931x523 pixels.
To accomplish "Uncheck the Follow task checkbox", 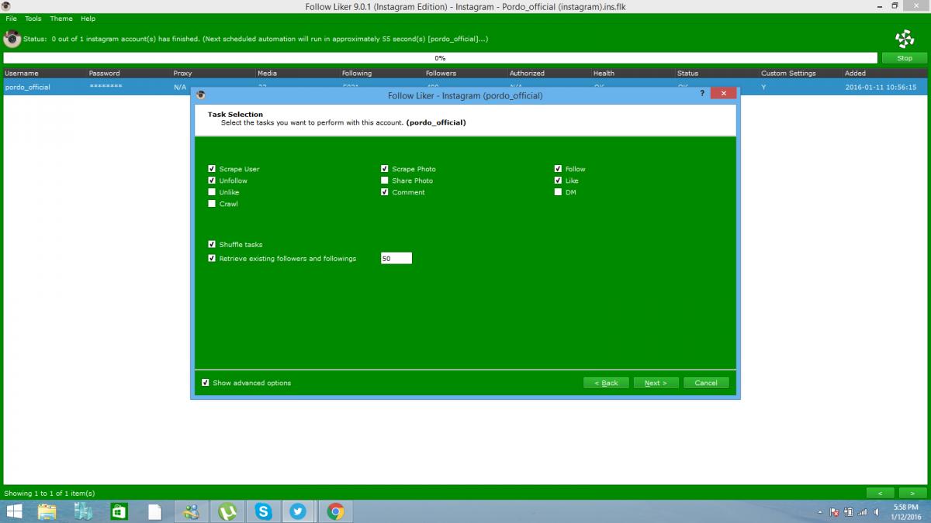I will point(558,169).
